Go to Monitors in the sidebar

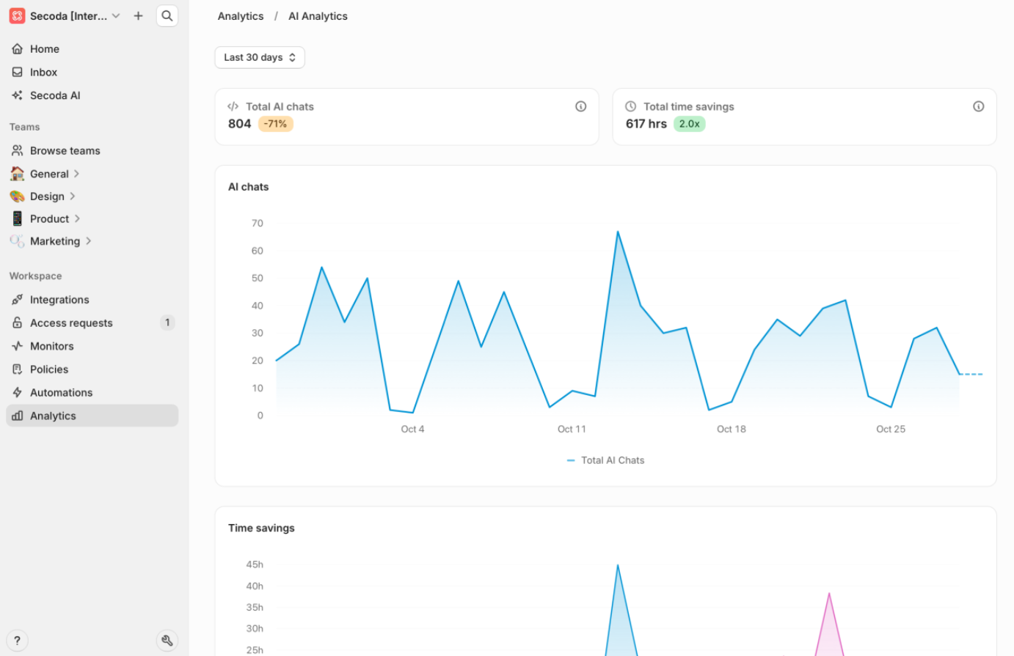[51, 346]
